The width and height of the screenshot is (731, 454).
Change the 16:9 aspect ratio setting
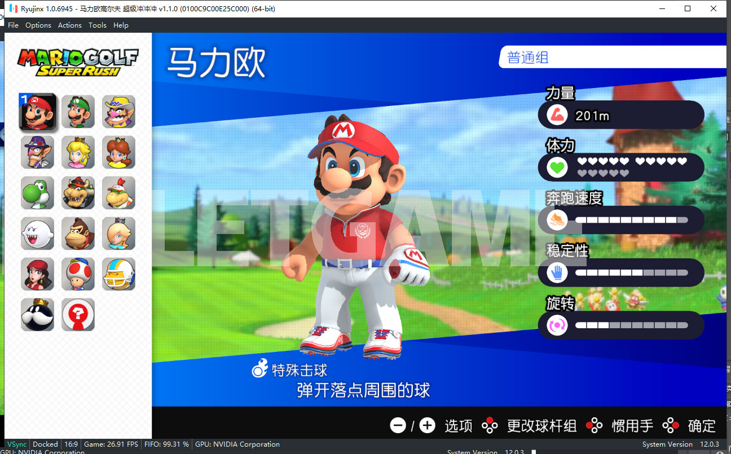(71, 444)
